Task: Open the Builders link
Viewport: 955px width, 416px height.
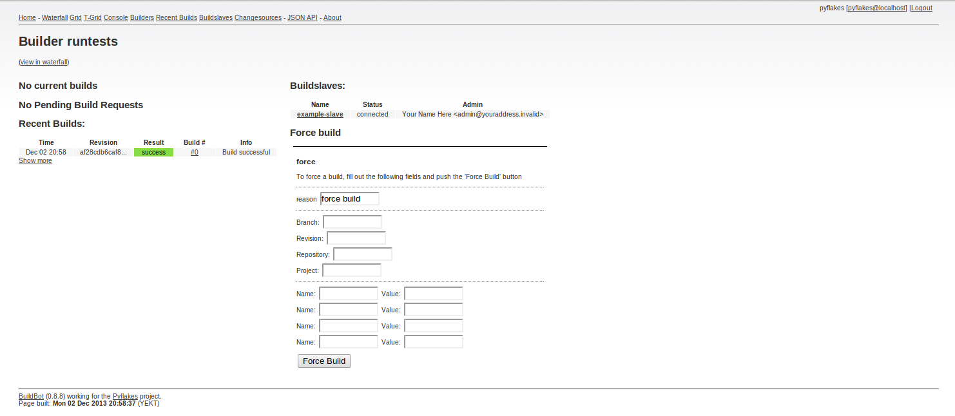Action: click(142, 18)
